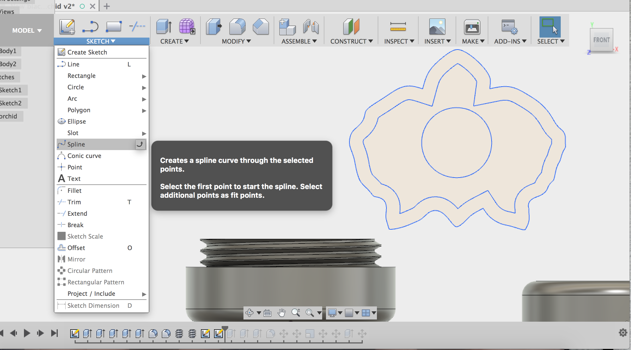Open the ADD-INS dropdown menu

coord(510,41)
